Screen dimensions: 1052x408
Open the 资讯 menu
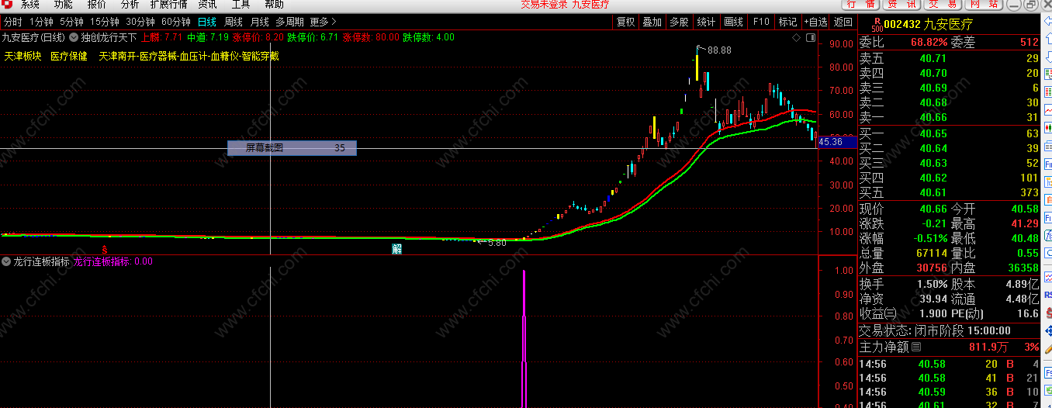[x=207, y=5]
